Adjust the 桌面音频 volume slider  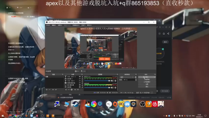tap(97, 88)
